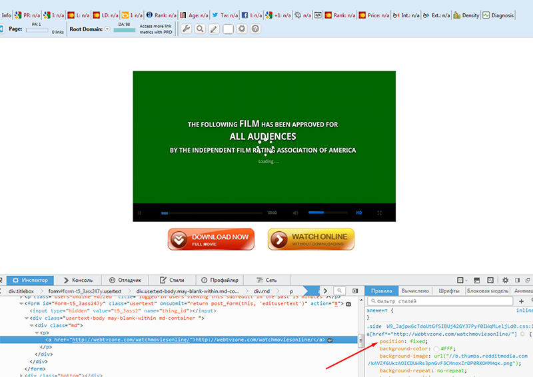Screen dimensions: 533x377
Task: Open the Age: n/a archive metric
Action: [x=194, y=15]
